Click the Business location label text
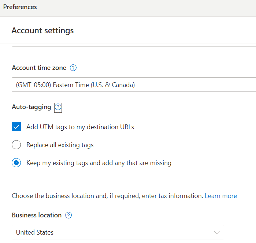Viewport: 256px width, 243px height. coord(37,215)
